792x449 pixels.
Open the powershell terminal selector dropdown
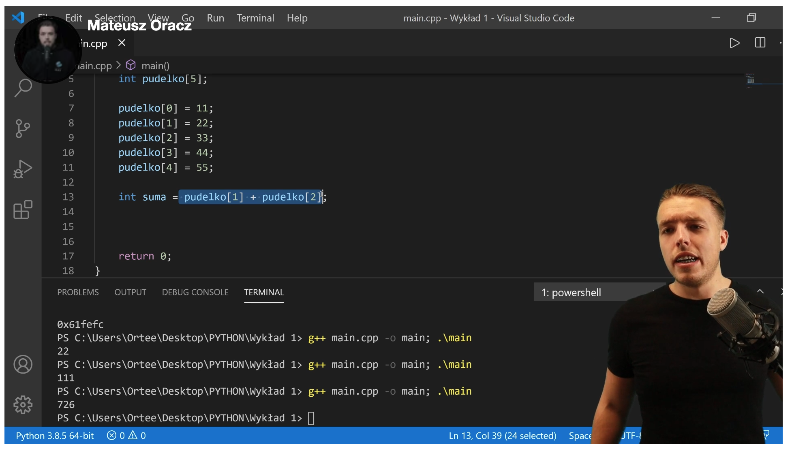tap(600, 292)
